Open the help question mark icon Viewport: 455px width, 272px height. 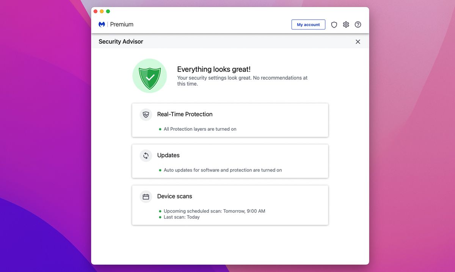(358, 24)
